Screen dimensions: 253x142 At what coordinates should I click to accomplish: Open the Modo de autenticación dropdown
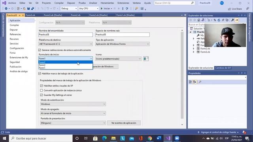pyautogui.click(x=73, y=104)
